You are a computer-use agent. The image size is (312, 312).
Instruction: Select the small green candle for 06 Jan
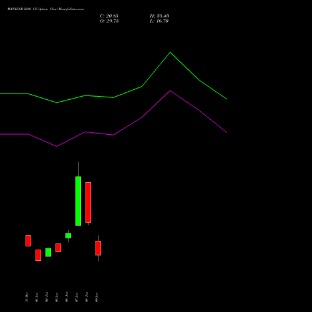point(68,235)
